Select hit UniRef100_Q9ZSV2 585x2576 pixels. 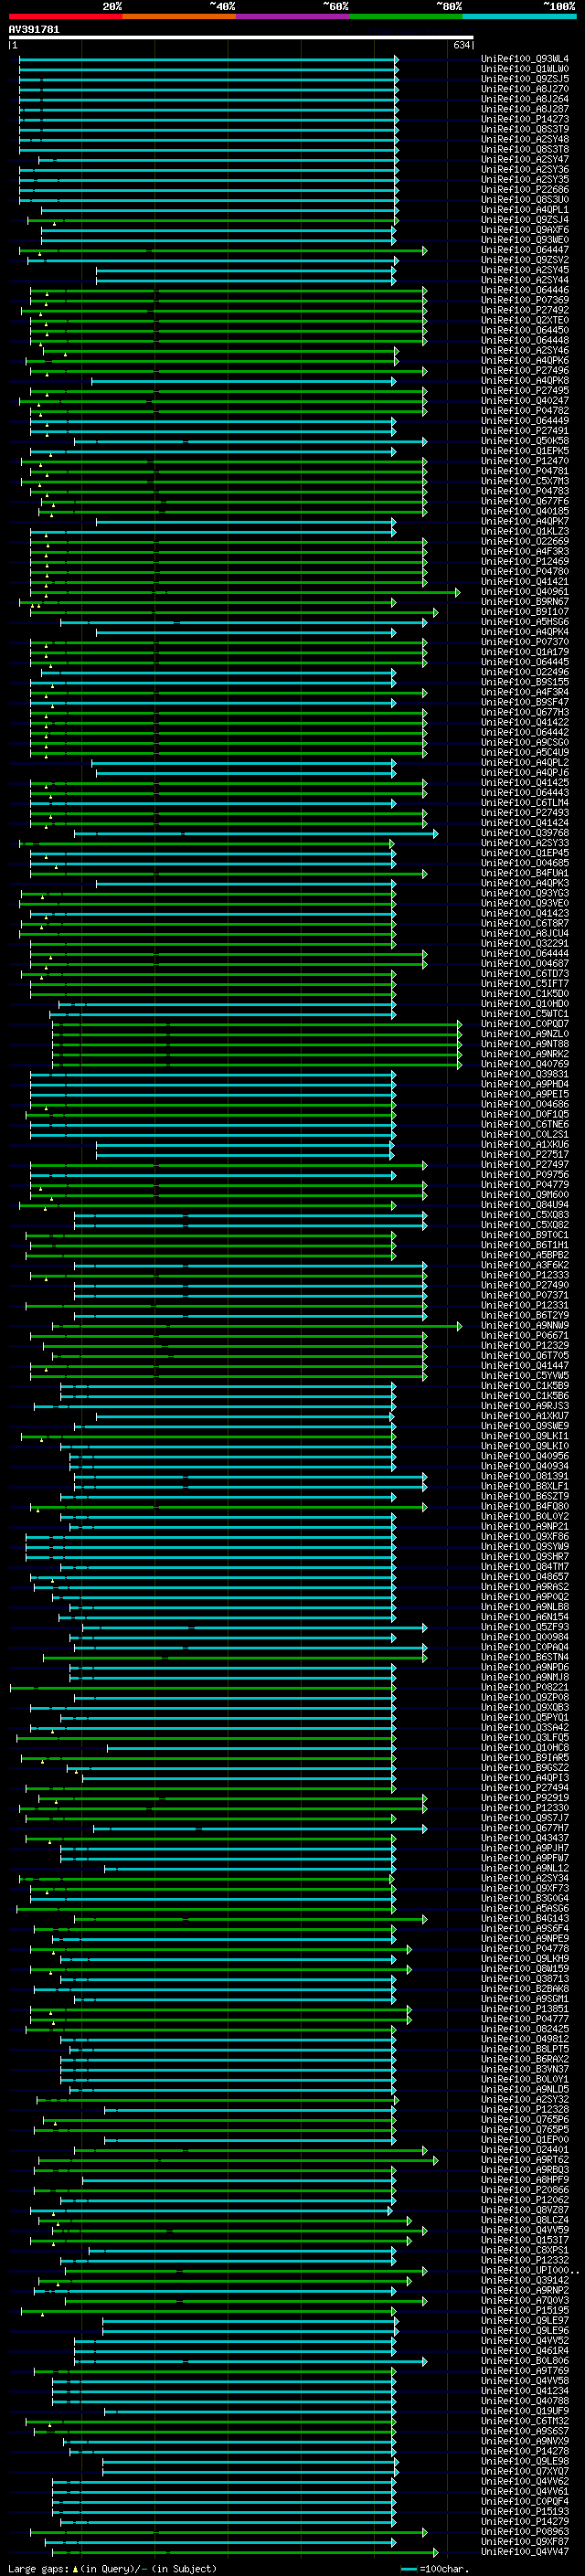click(x=525, y=260)
